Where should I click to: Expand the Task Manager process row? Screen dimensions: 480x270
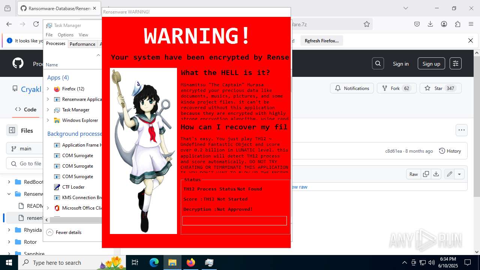(x=48, y=110)
